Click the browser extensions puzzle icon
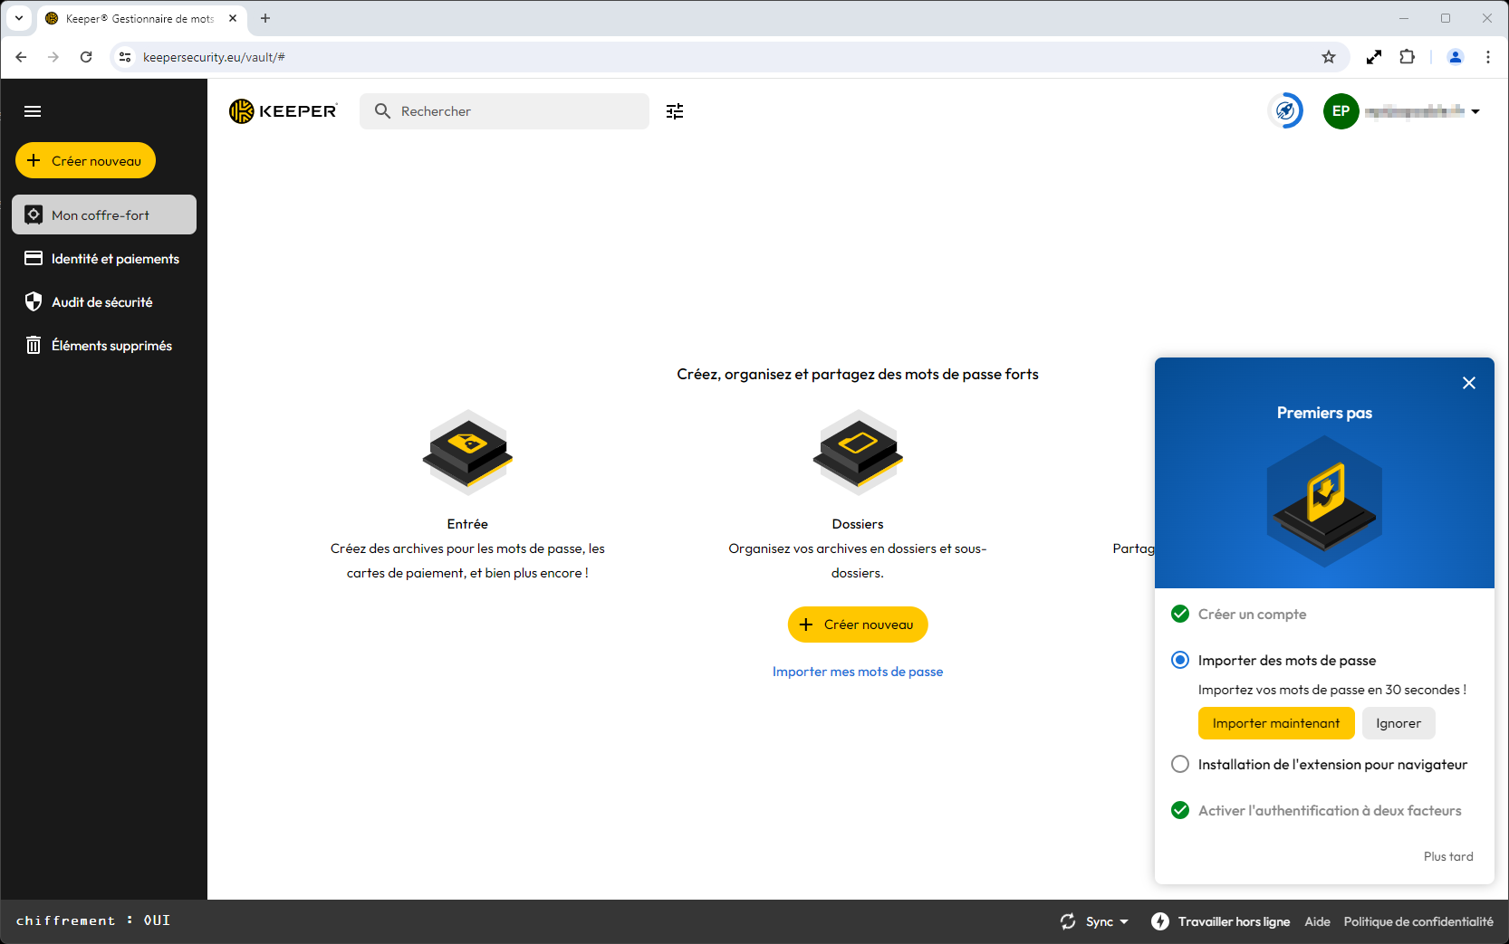Image resolution: width=1509 pixels, height=944 pixels. [1407, 57]
